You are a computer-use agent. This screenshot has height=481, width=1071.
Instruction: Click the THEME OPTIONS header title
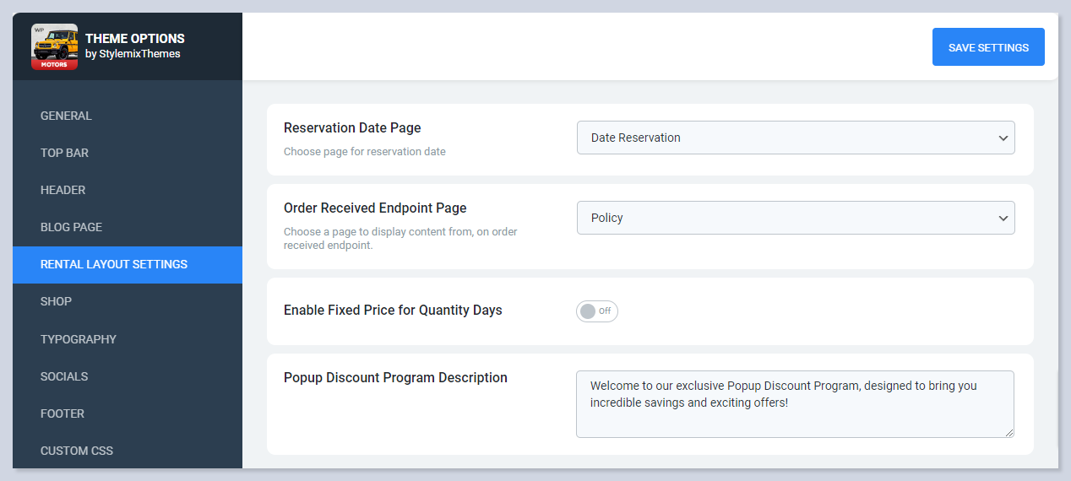[134, 38]
